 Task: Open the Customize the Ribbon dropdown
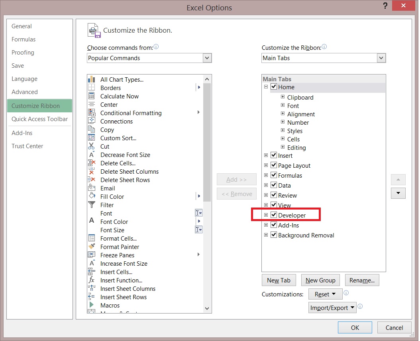click(x=381, y=58)
